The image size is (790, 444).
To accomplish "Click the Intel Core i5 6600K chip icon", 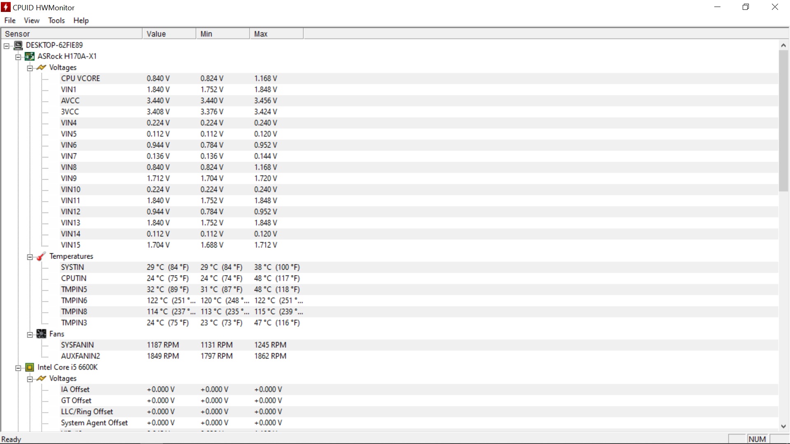I will pyautogui.click(x=30, y=367).
